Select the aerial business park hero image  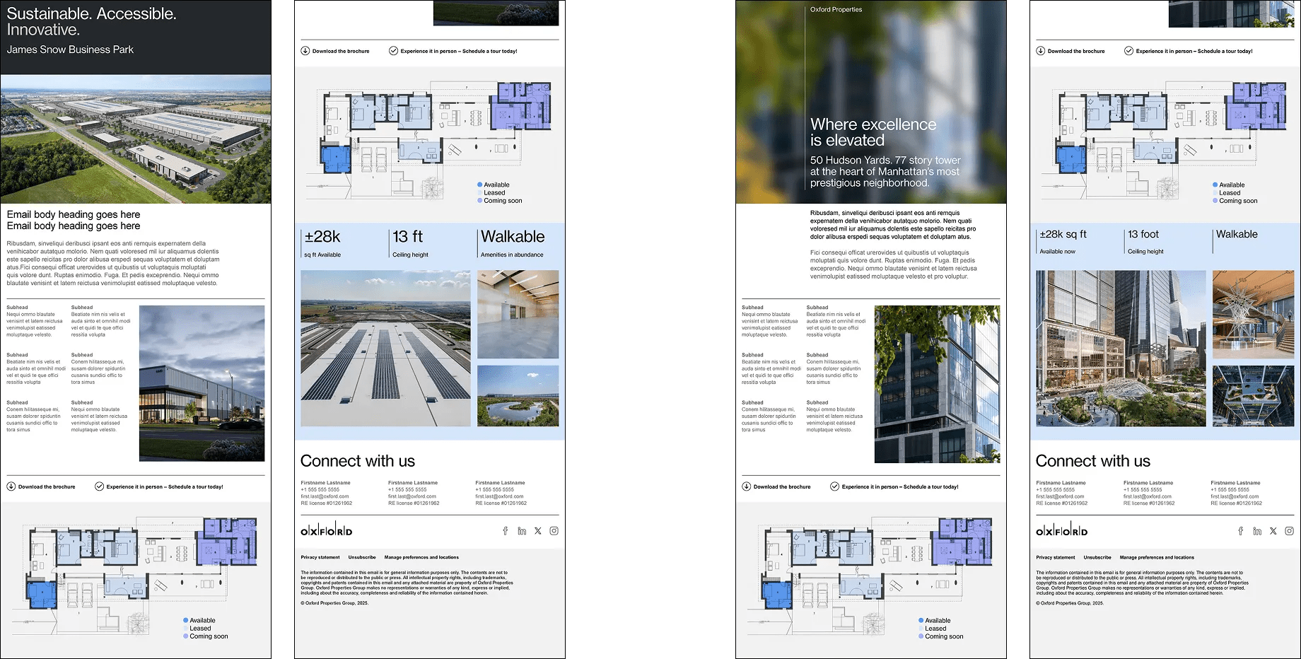click(135, 139)
